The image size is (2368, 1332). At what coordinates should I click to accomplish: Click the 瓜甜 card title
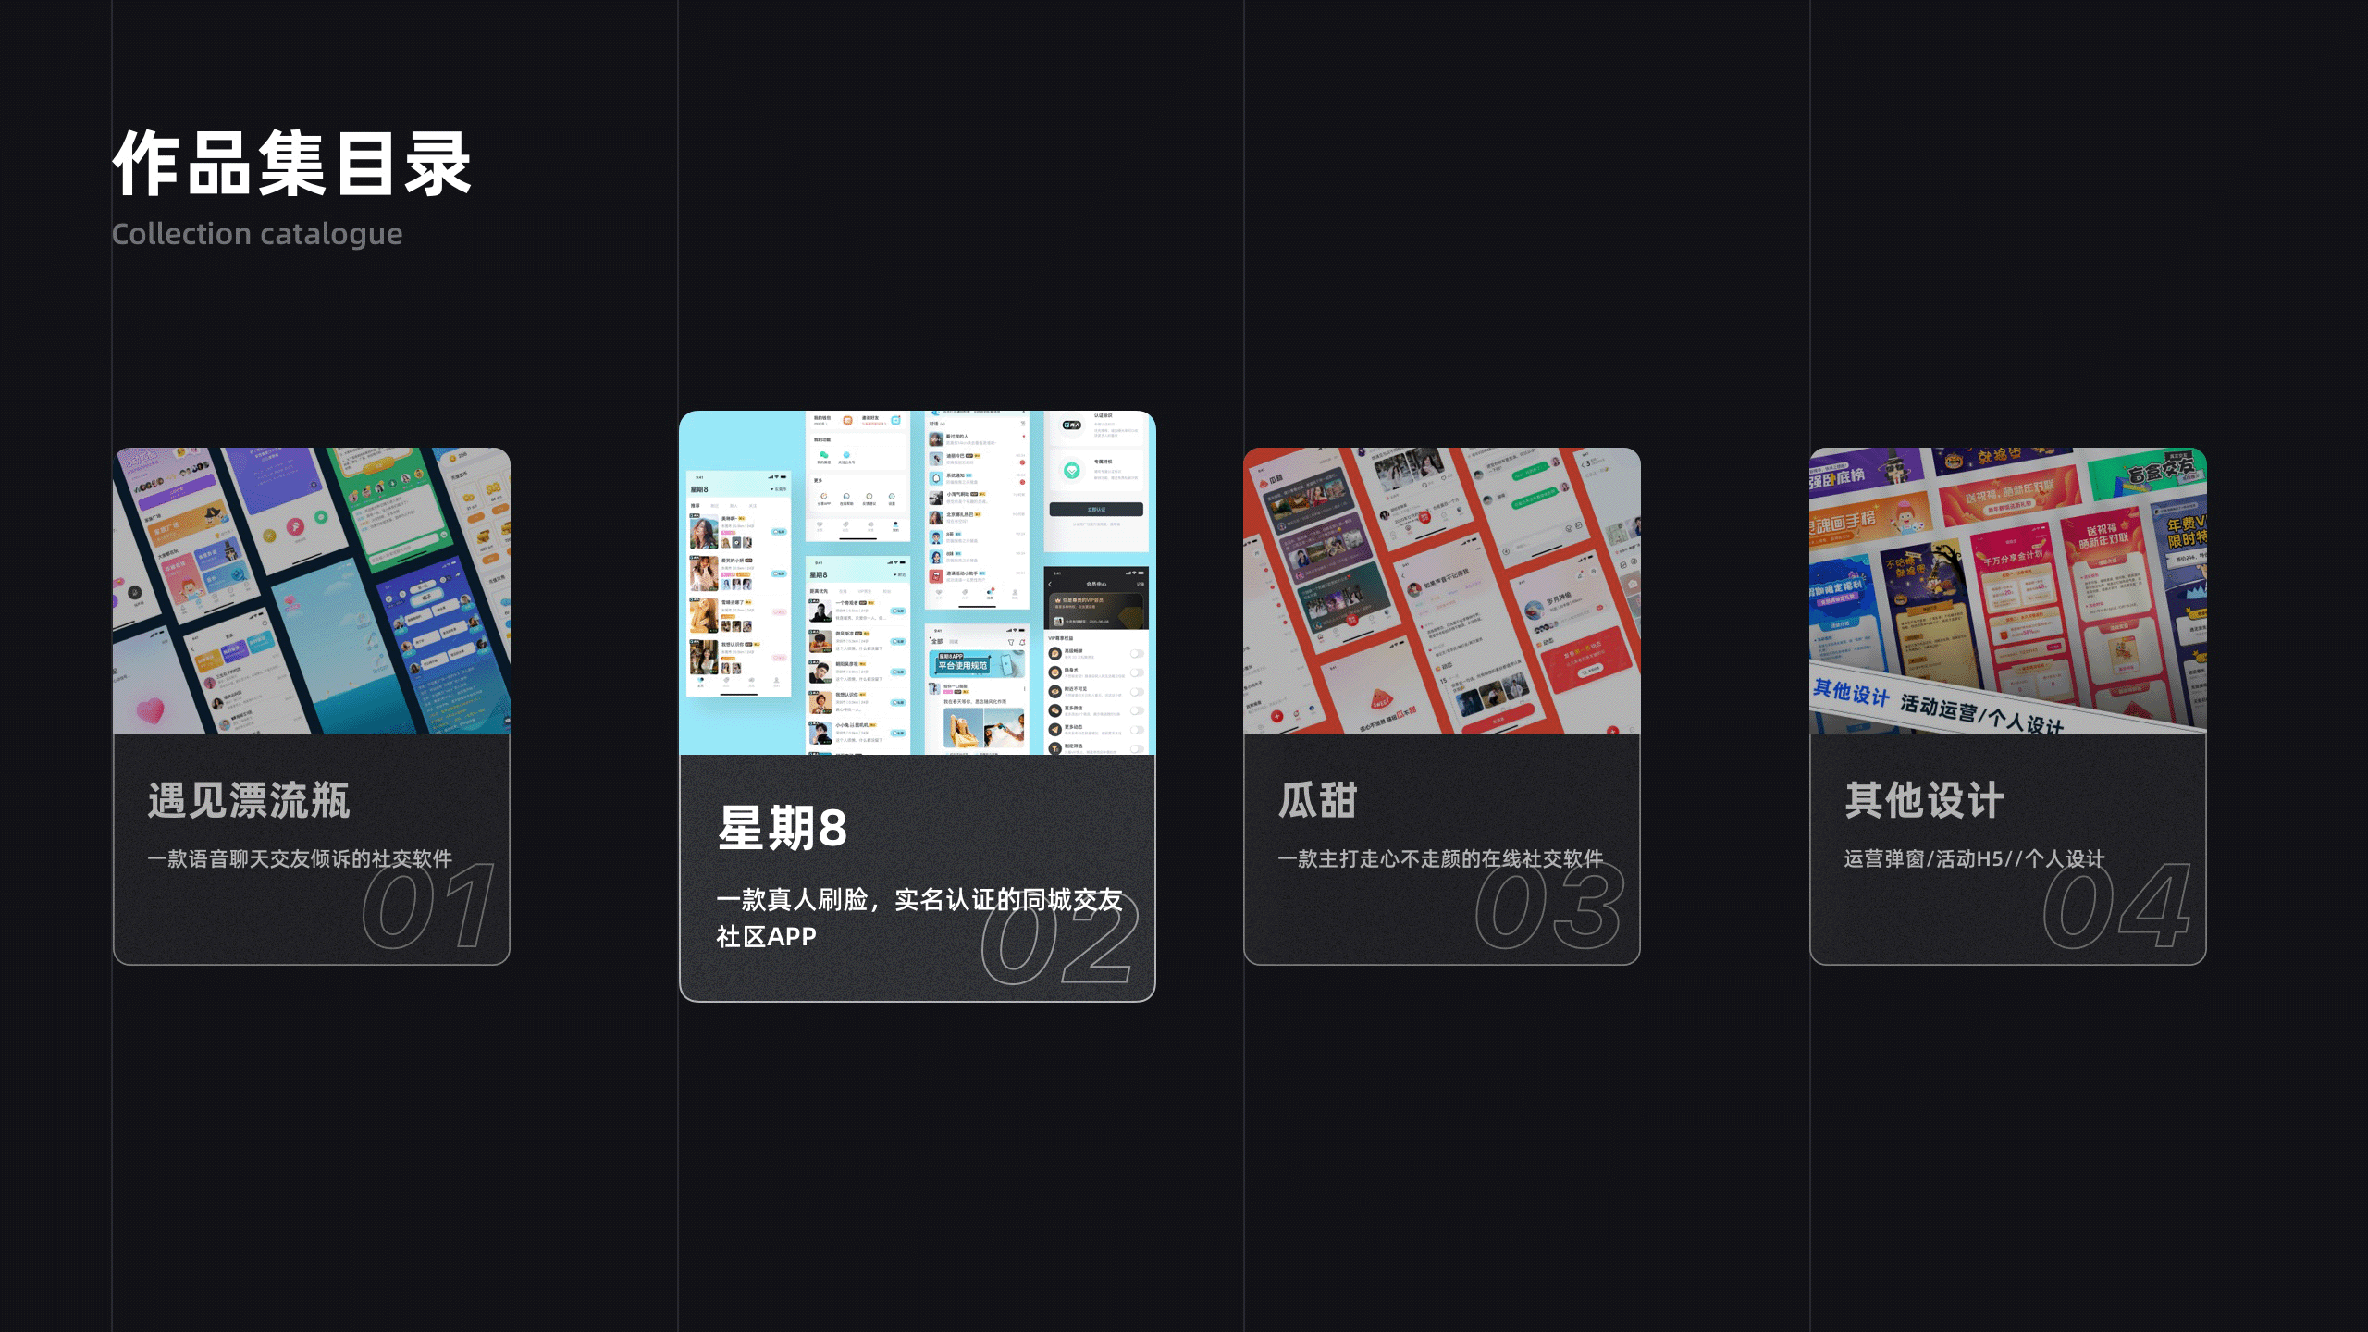pyautogui.click(x=1318, y=801)
